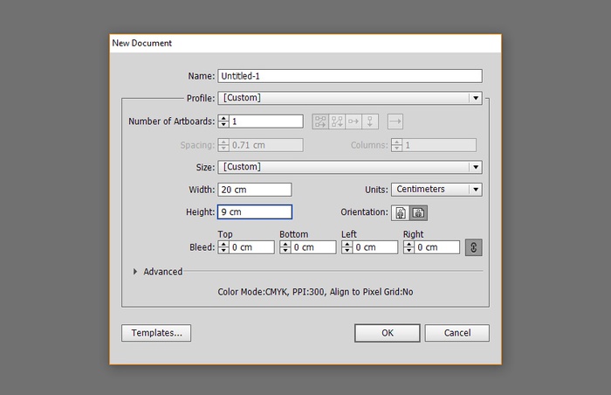Click the OK button
611x395 pixels.
click(388, 333)
